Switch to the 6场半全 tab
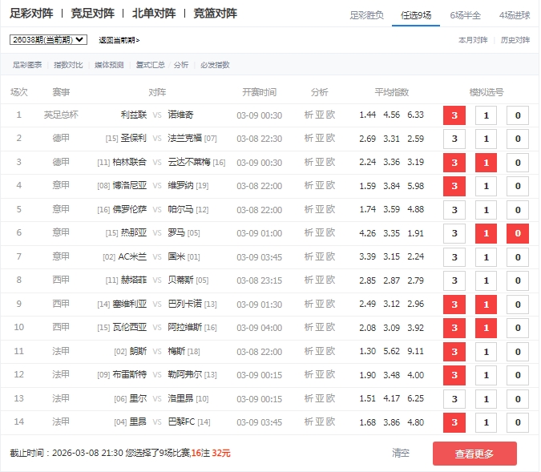The height and width of the screenshot is (472, 541). 465,14
